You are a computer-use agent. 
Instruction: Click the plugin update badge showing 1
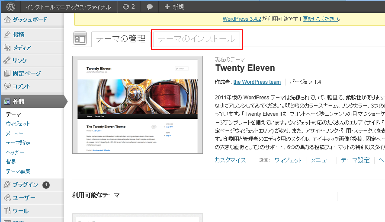point(46,185)
